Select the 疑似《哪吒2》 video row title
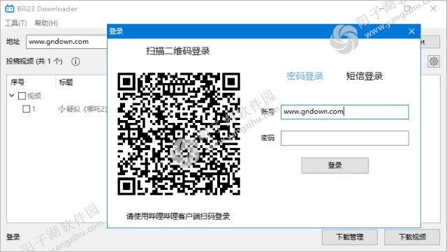This screenshot has height=252, width=447. point(87,109)
